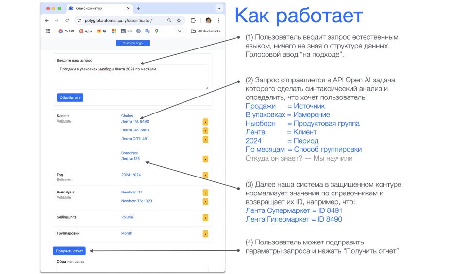
Task: Select the Классификатор browser tab
Action: pyautogui.click(x=99, y=8)
